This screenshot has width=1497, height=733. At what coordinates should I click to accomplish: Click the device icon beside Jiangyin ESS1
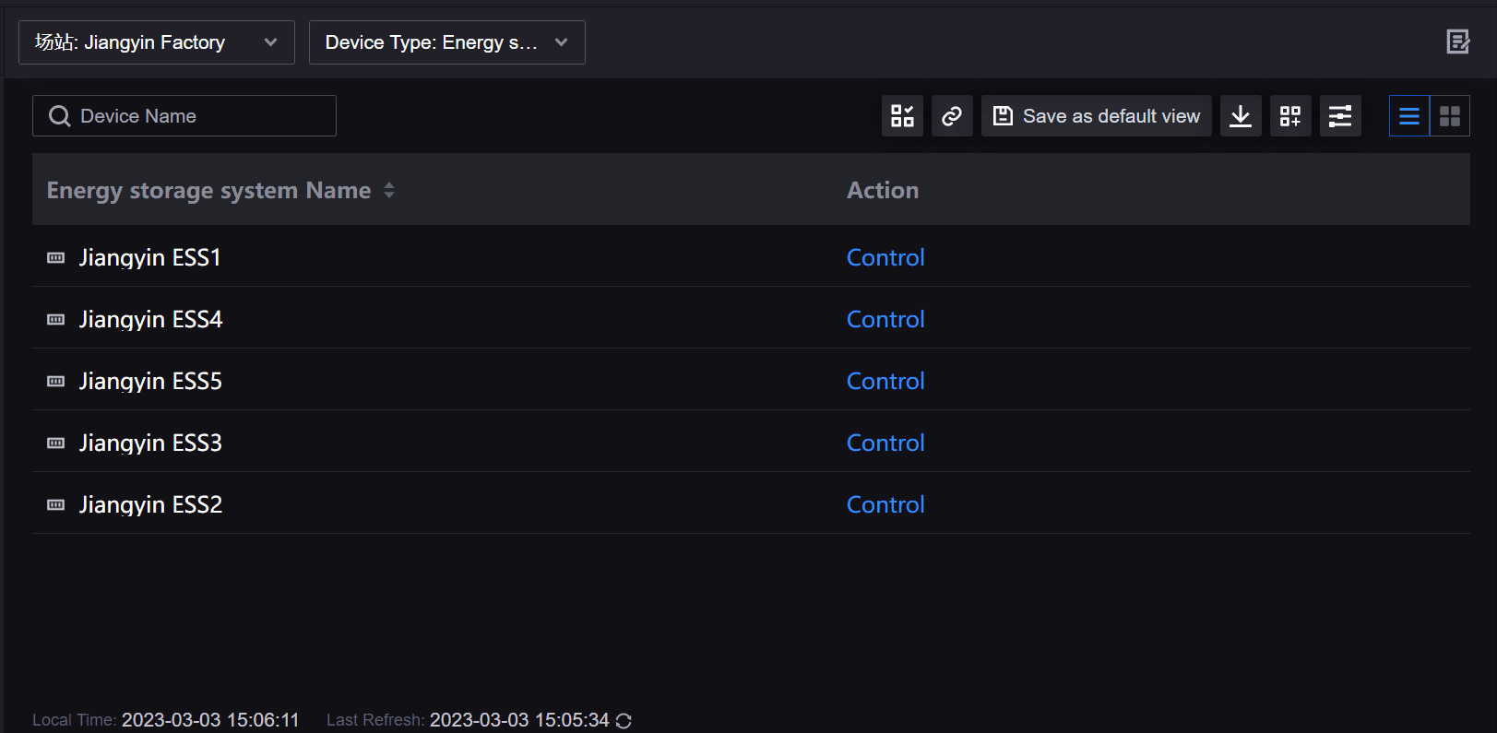tap(56, 258)
